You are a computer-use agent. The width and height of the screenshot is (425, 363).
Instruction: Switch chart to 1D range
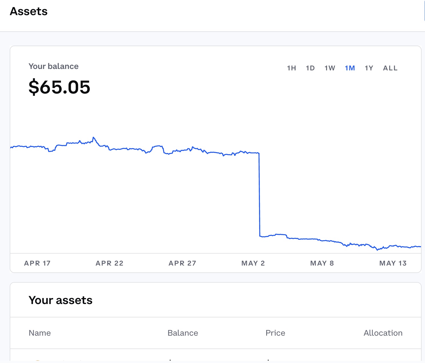tap(310, 68)
